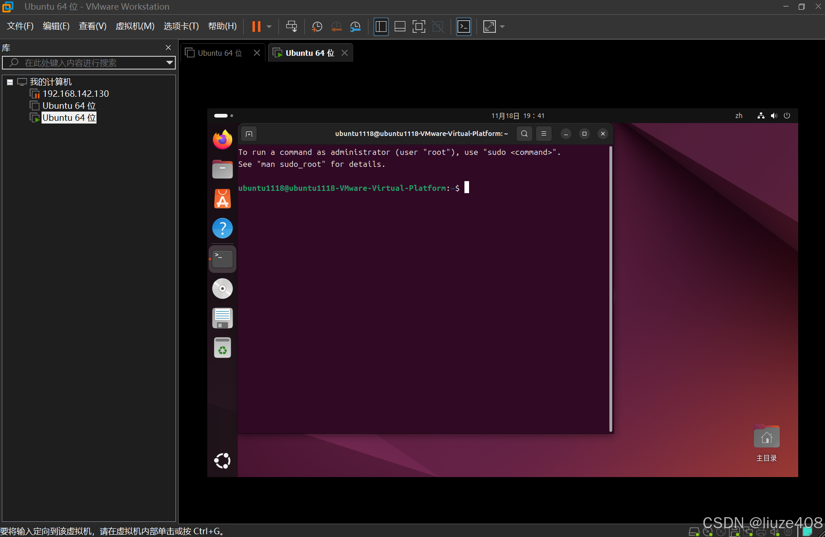Switch to the inactive Ubuntu 64 位 tab
The width and height of the screenshot is (825, 537).
tap(220, 53)
